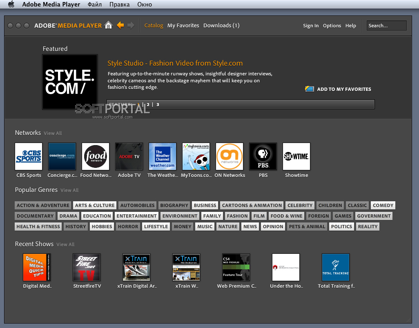Select the HEALTH & FITNESS genre

pyautogui.click(x=38, y=227)
